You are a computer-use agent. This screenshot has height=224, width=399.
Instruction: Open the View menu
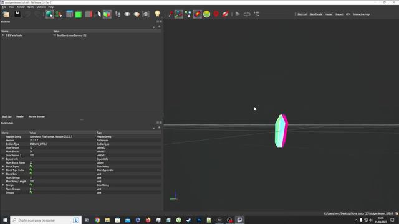pyautogui.click(x=11, y=7)
